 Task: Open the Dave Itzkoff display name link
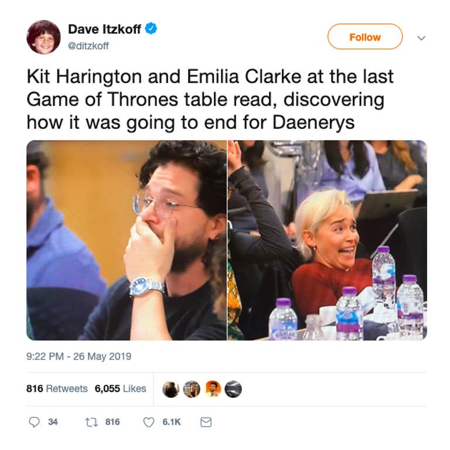tap(104, 29)
